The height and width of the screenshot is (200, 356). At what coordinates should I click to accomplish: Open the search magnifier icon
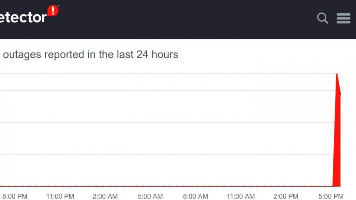(322, 18)
